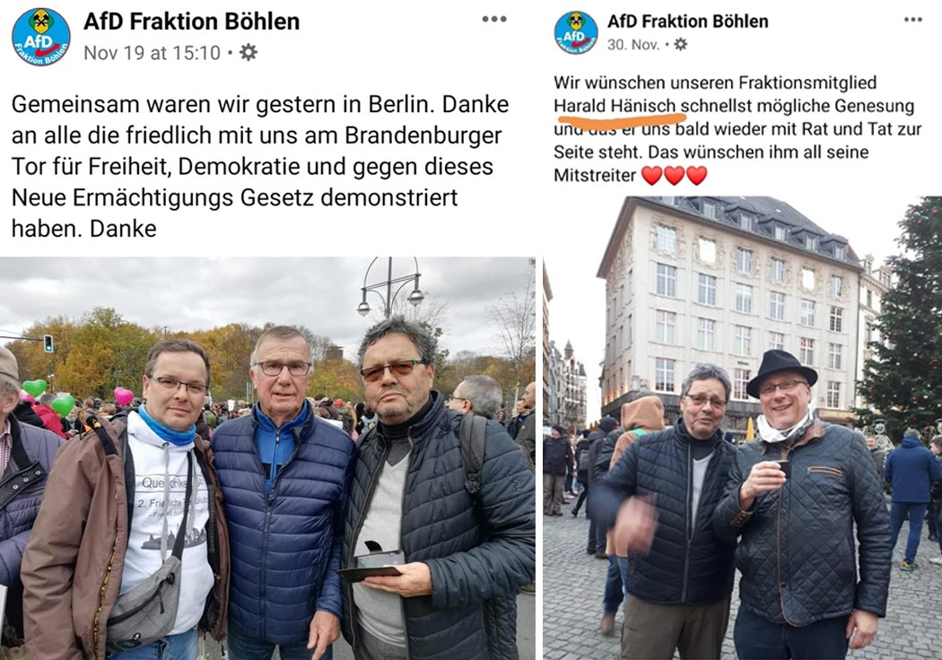Click the man with black hat in right photo
This screenshot has width=942, height=660.
[805, 499]
